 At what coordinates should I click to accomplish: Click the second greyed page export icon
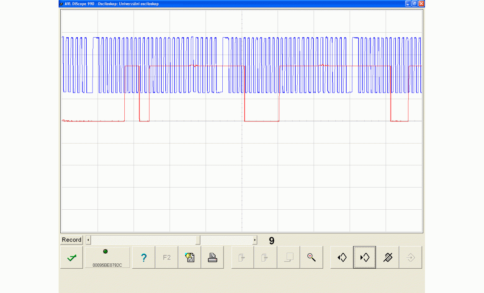[265, 258]
